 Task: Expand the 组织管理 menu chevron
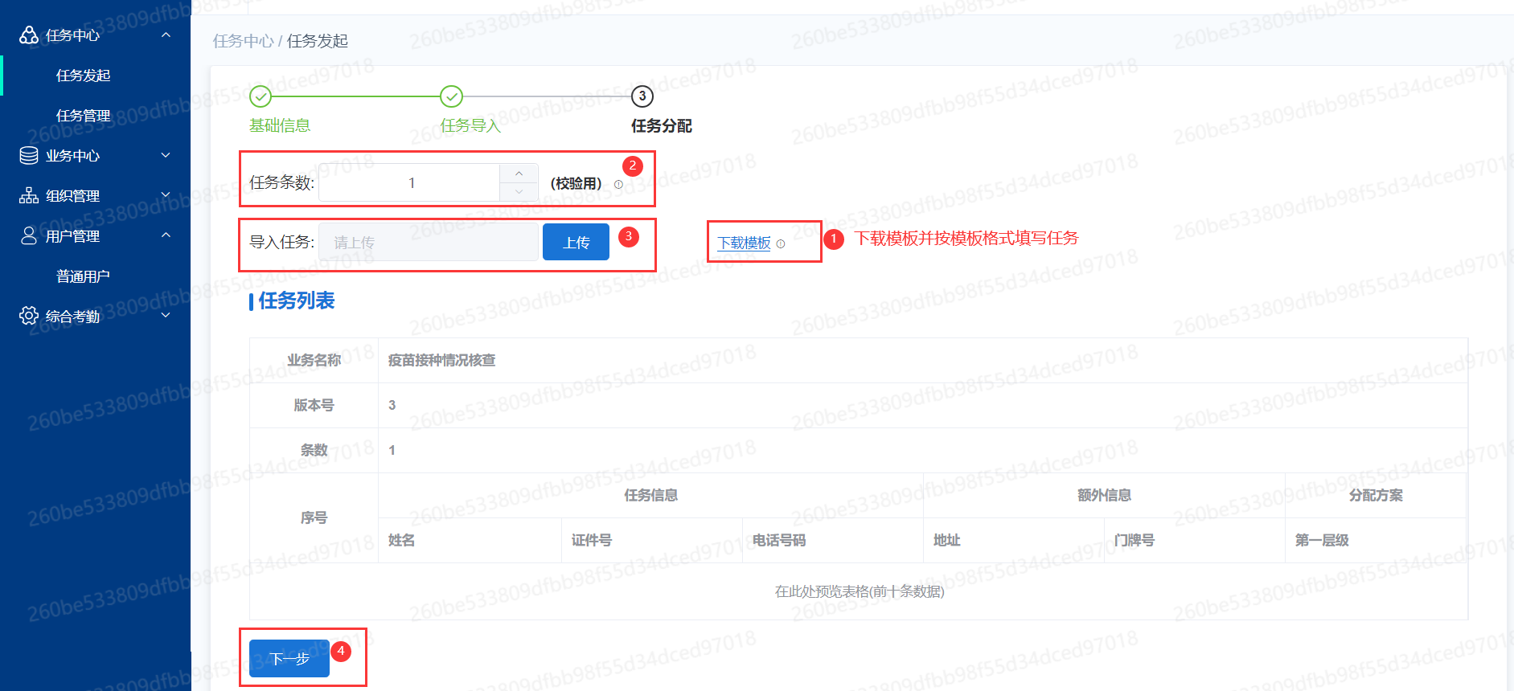[166, 195]
